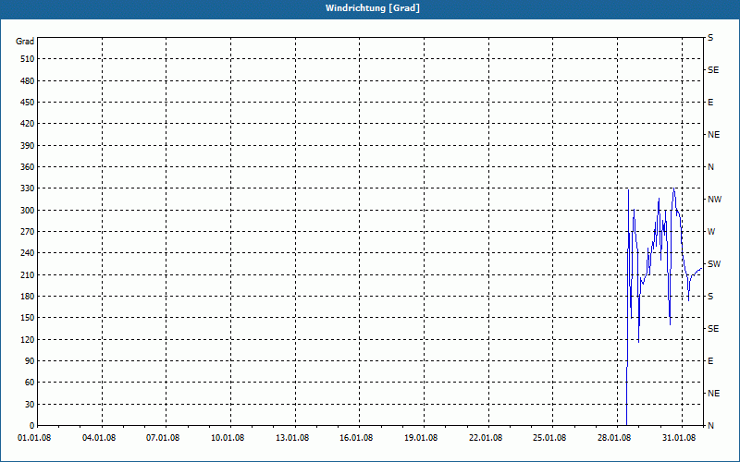Select the 240 value on the left axis
This screenshot has width=740, height=462.
coord(28,253)
